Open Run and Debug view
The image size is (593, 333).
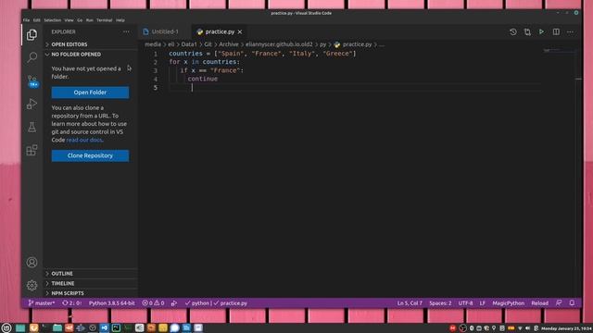pyautogui.click(x=32, y=104)
